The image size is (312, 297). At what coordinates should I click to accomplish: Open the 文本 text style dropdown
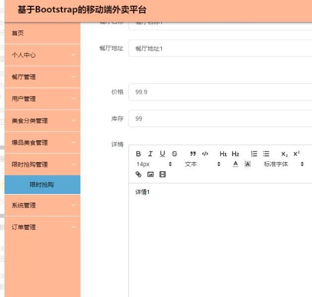[202, 164]
